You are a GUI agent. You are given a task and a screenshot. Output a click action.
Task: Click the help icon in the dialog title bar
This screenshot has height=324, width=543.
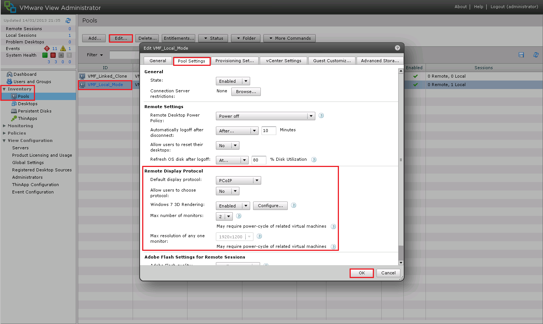click(397, 48)
